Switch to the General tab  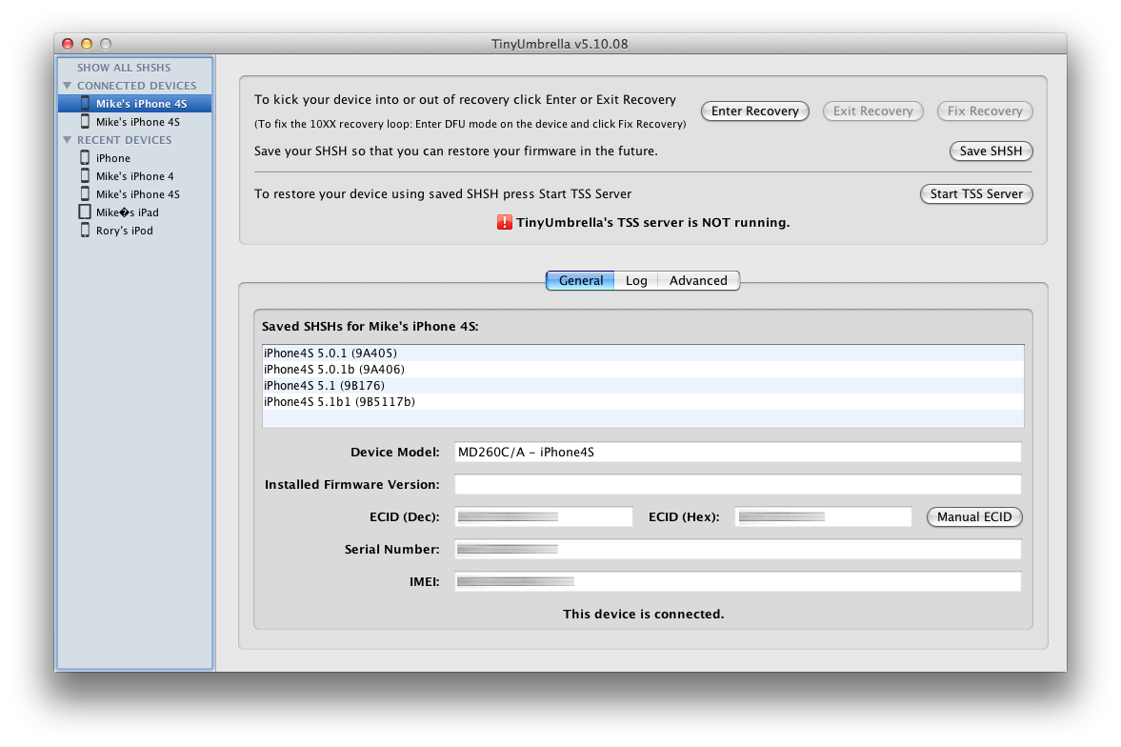581,280
